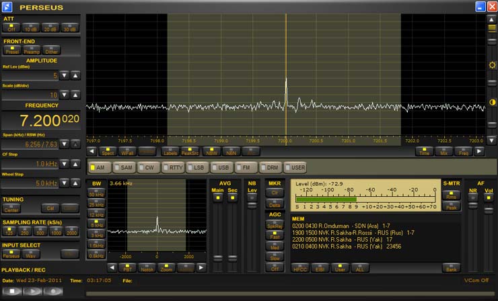Set bandwidth to 3 kHz
Image resolution: width=498 pixels, height=301 pixels.
[x=96, y=234]
